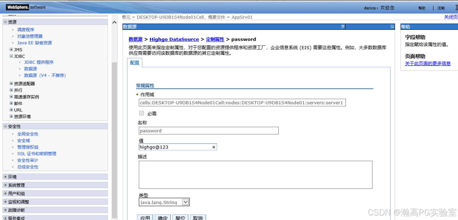This screenshot has width=458, height=220.
Task: Open 安全性审计 link
Action: (x=28, y=160)
